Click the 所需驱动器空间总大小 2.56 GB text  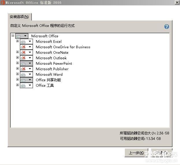click(144, 133)
